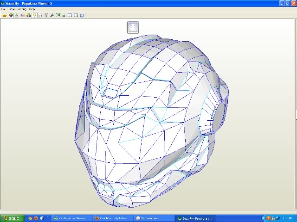Open the Help menu
297x222 pixels.
(32, 9)
